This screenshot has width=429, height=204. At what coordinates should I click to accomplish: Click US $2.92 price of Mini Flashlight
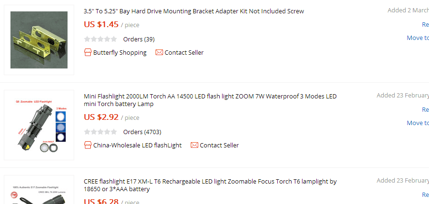click(101, 117)
